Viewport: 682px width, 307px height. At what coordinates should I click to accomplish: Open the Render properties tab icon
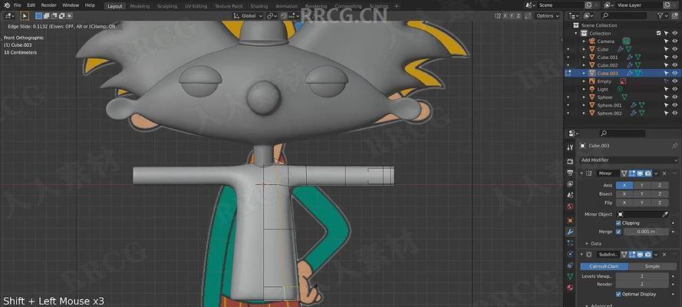[570, 161]
